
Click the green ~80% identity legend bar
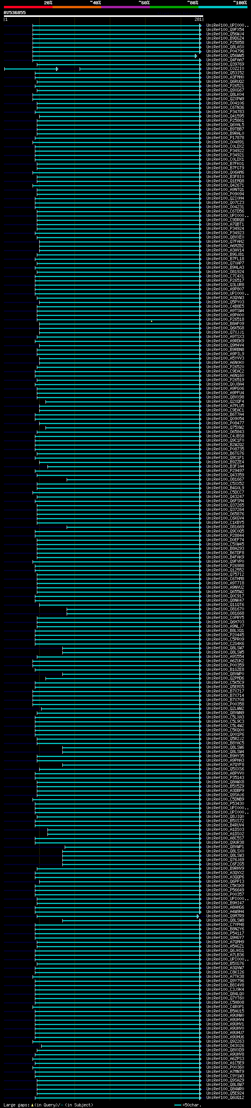click(174, 7)
